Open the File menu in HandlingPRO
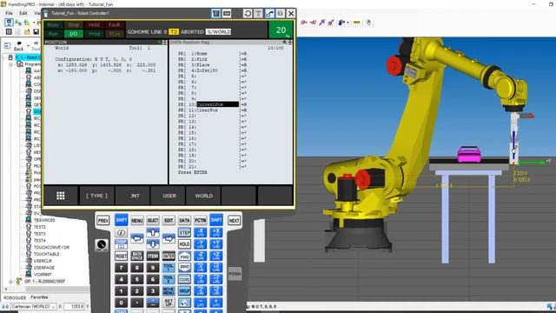 10,13
